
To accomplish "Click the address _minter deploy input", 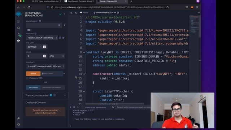I will [x=52, y=74].
